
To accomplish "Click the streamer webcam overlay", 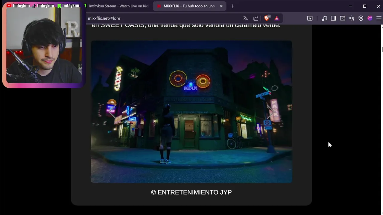I will coord(44,45).
